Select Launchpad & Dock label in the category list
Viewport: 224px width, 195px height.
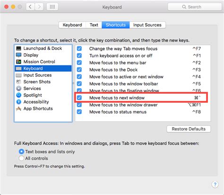(43, 49)
